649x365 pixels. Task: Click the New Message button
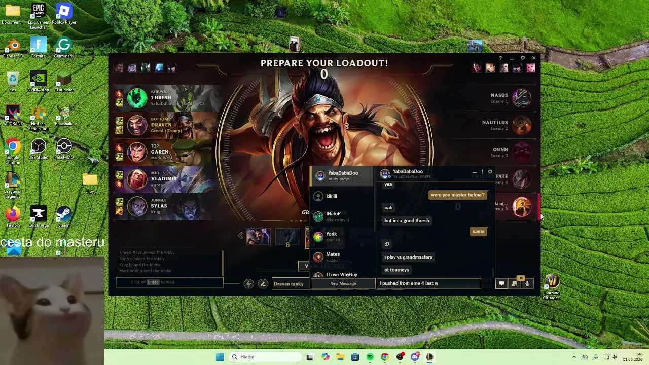pos(343,283)
